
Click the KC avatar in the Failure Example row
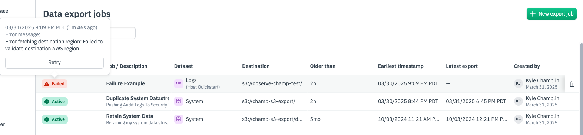[x=518, y=83]
